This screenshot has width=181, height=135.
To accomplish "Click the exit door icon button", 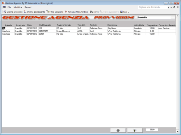I will (x=135, y=130).
